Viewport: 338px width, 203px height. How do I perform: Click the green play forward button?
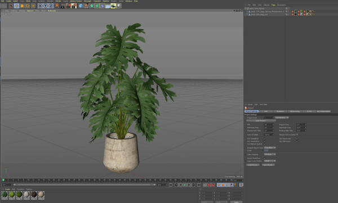[185, 185]
